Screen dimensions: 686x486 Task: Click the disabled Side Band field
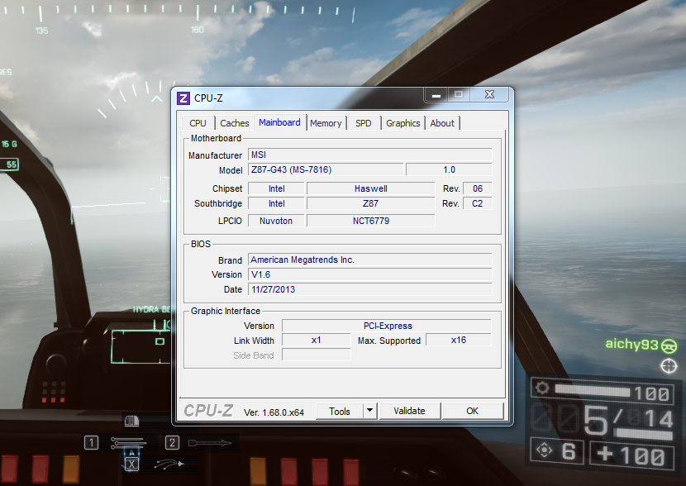317,355
